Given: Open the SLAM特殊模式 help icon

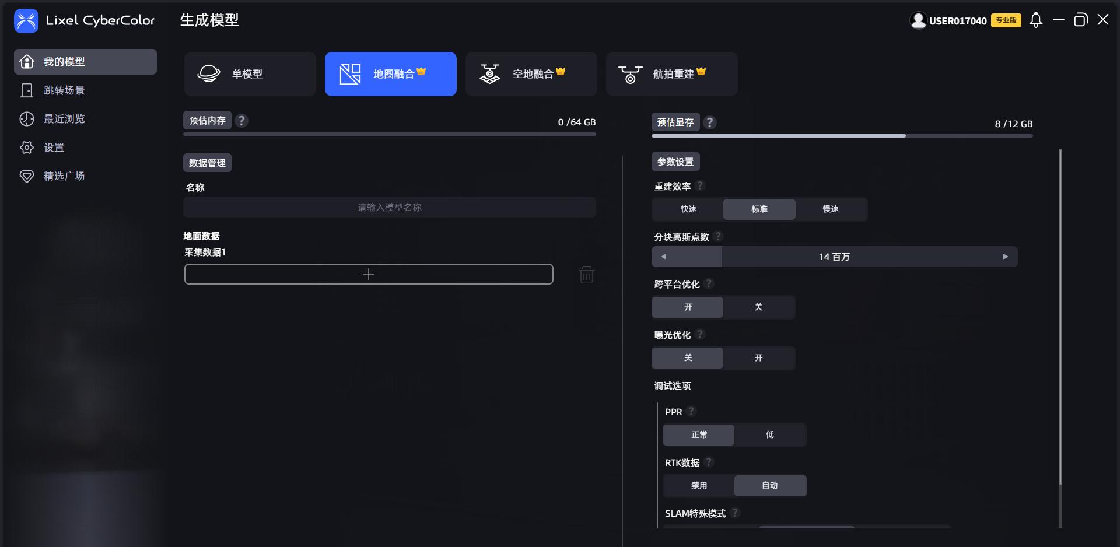Looking at the screenshot, I should pyautogui.click(x=735, y=513).
